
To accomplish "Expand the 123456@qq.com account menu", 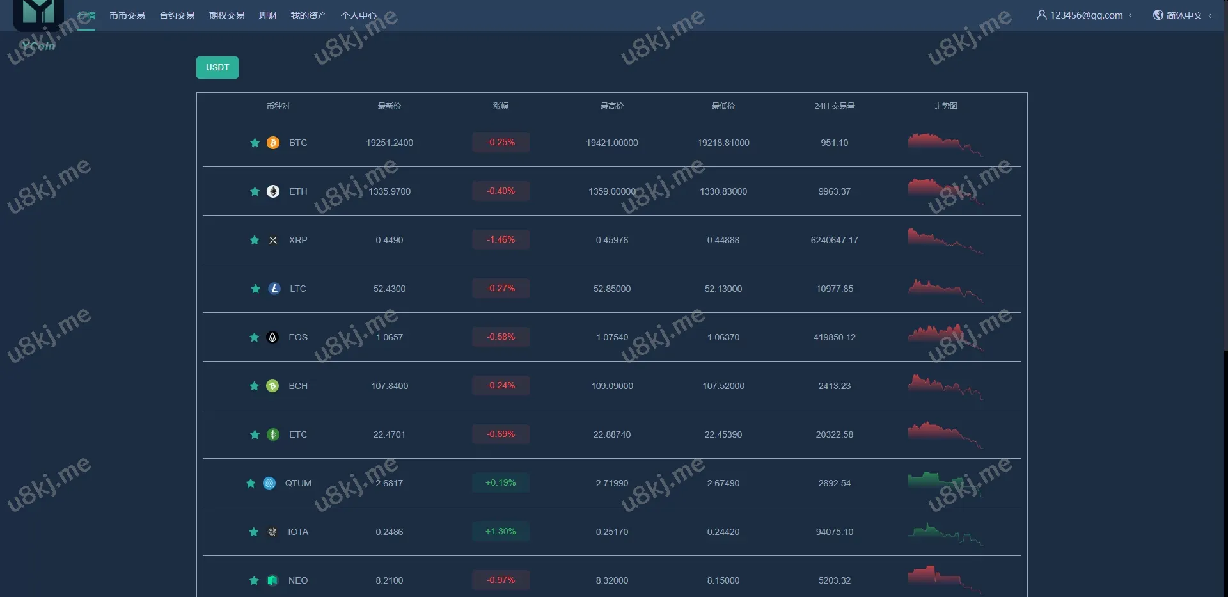I will coord(1085,15).
